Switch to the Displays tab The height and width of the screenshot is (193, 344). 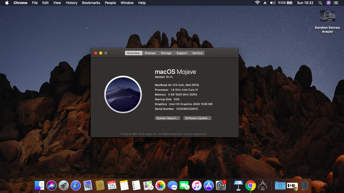tap(150, 53)
